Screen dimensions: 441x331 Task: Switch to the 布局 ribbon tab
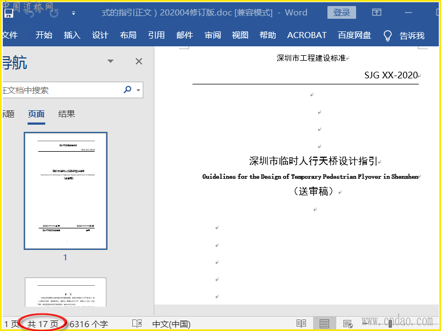(x=128, y=35)
